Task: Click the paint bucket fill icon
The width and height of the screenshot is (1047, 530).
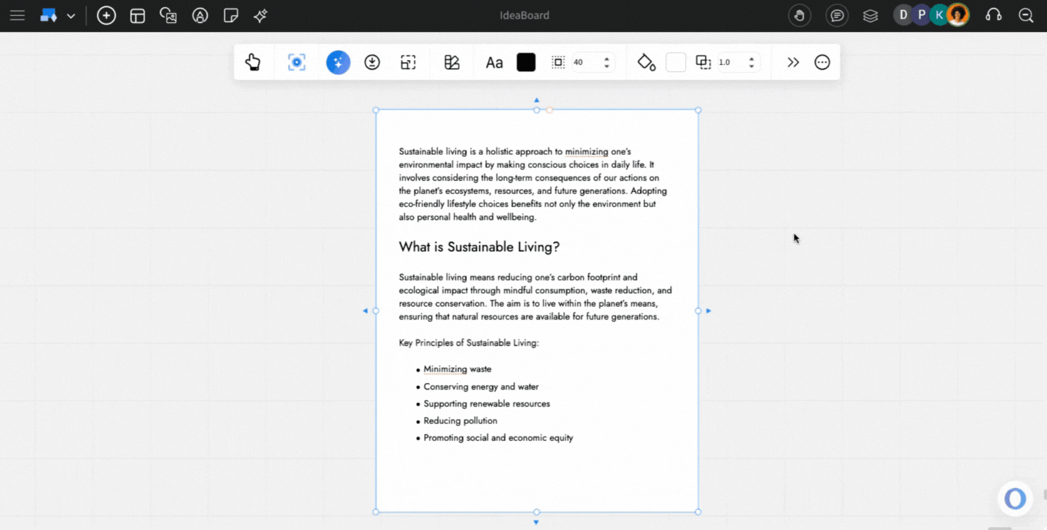Action: point(647,62)
